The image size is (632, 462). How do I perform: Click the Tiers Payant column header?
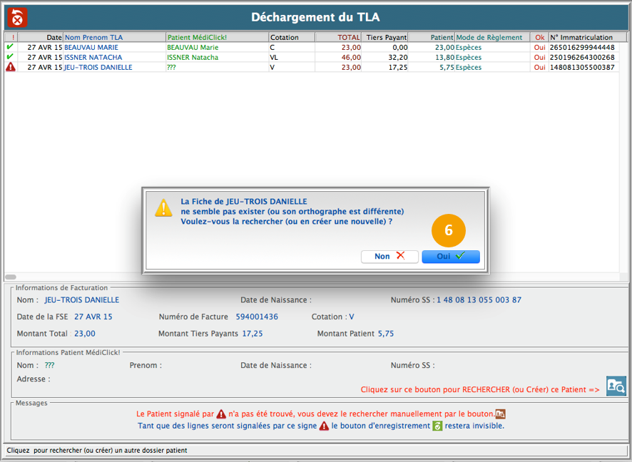click(385, 37)
